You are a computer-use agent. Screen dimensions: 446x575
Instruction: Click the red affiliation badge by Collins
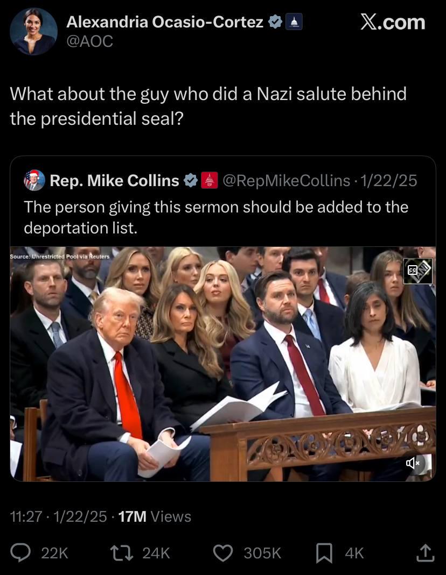209,180
